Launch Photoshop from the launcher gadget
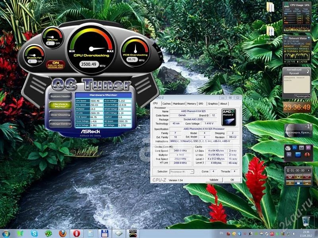The height and width of the screenshot is (238, 318). pyautogui.click(x=295, y=148)
